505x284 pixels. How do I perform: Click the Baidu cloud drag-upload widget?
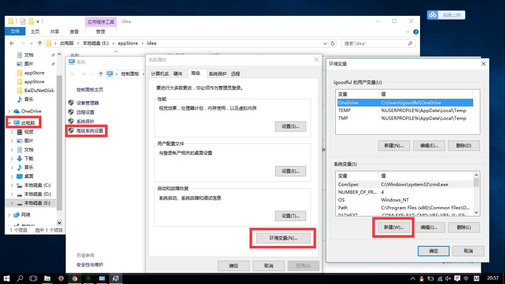coord(446,15)
